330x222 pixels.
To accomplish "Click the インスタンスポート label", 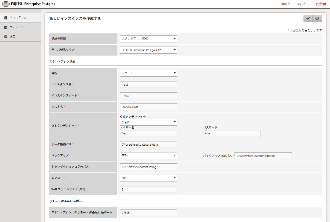I will pos(64,96).
